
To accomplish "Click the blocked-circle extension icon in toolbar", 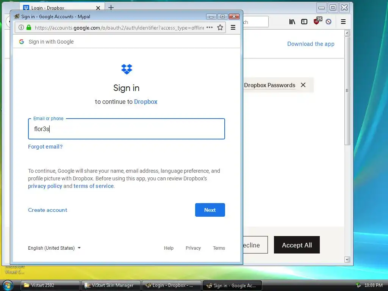I will point(329,22).
